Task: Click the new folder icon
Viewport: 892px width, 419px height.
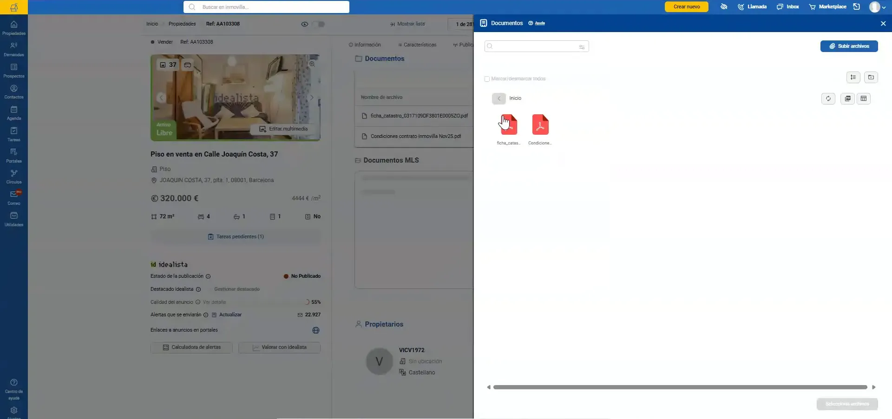Action: coord(871,78)
